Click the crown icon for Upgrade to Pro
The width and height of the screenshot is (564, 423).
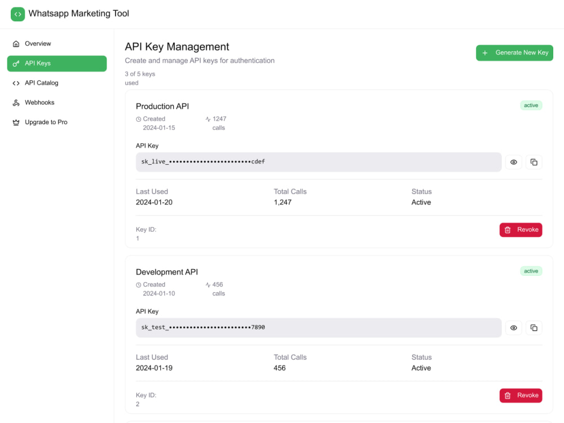click(x=16, y=122)
